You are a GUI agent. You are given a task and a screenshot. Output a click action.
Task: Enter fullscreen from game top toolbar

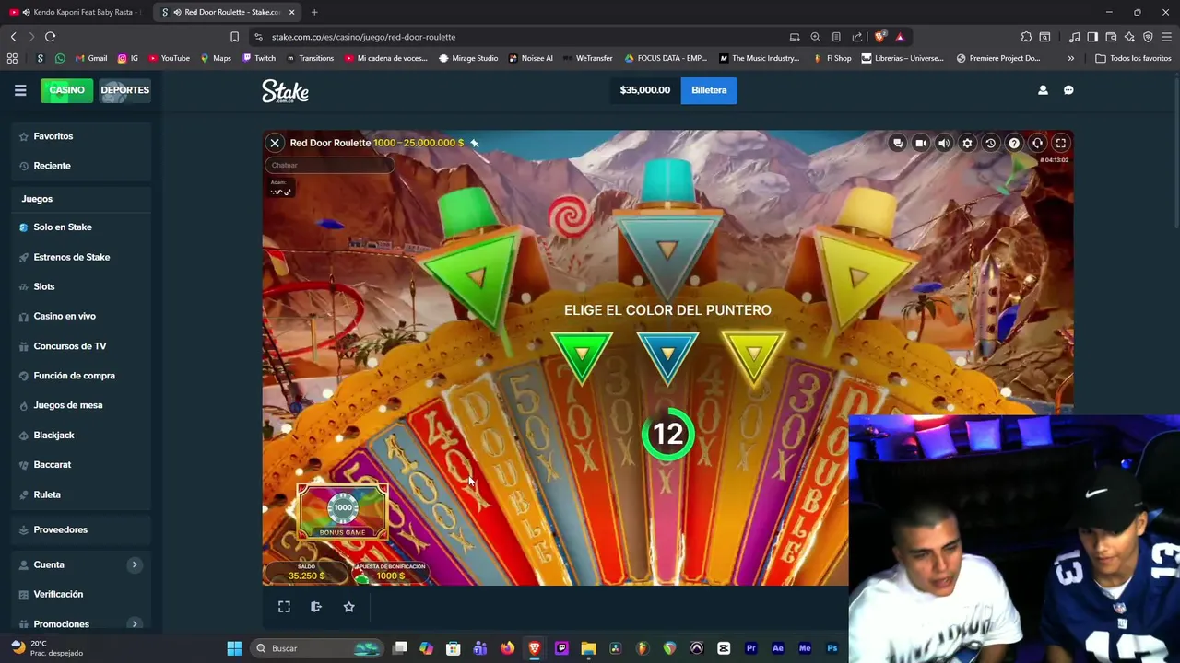pyautogui.click(x=1061, y=143)
